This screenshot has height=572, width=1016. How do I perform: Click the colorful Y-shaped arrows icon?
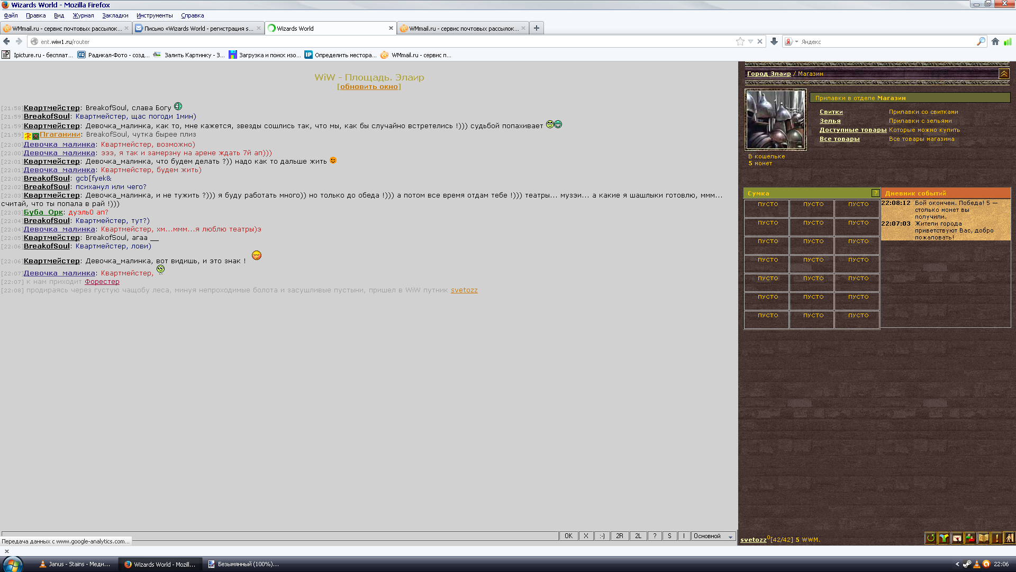click(944, 538)
